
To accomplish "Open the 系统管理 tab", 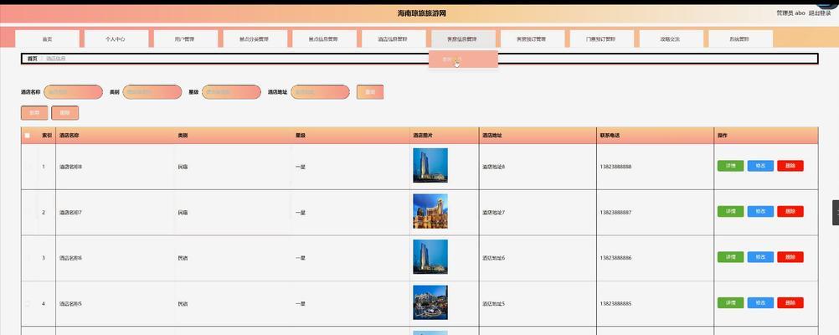I will coord(740,39).
